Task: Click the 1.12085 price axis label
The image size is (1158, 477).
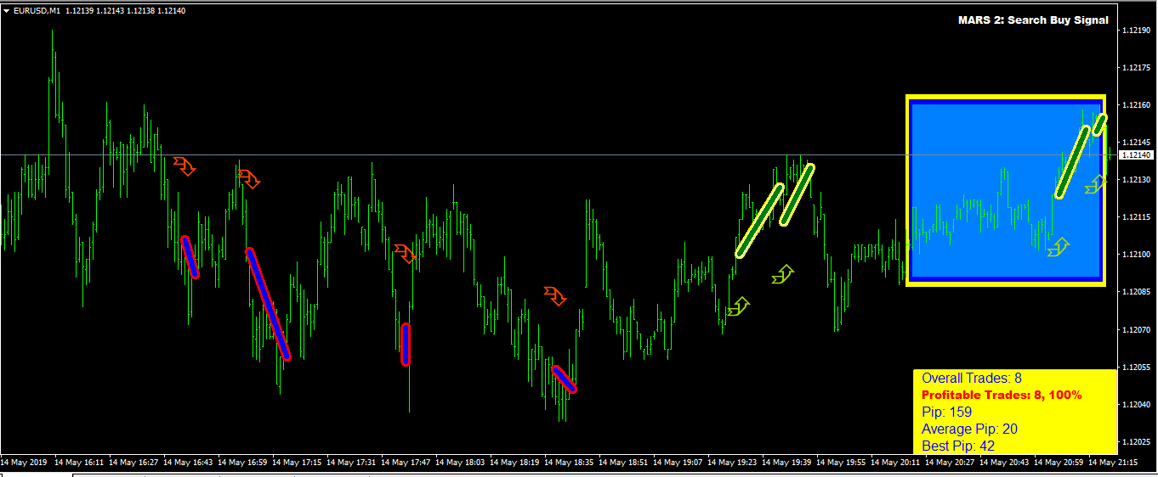Action: pyautogui.click(x=1137, y=292)
